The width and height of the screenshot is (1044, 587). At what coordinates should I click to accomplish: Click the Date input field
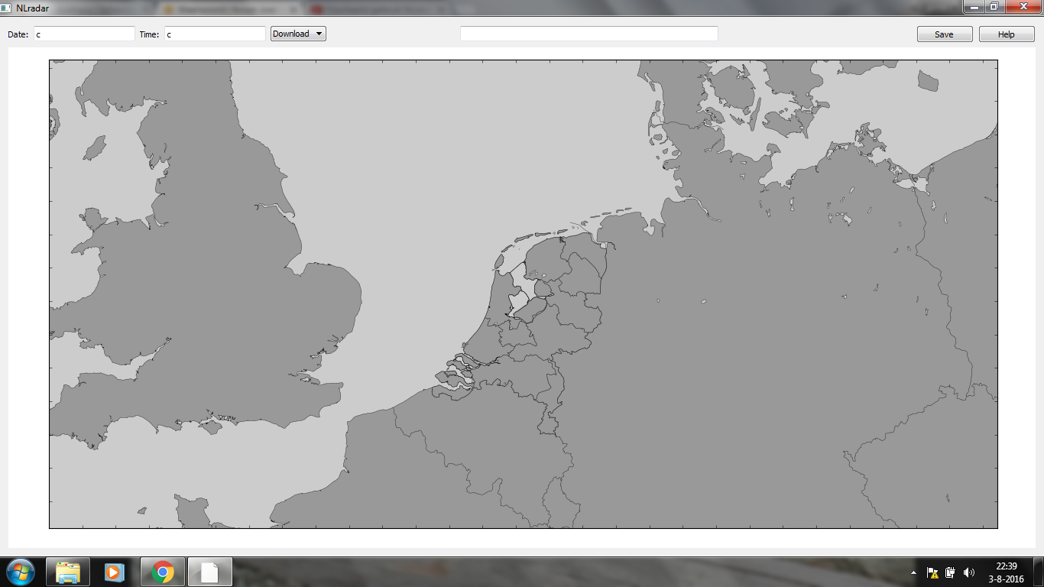click(84, 34)
